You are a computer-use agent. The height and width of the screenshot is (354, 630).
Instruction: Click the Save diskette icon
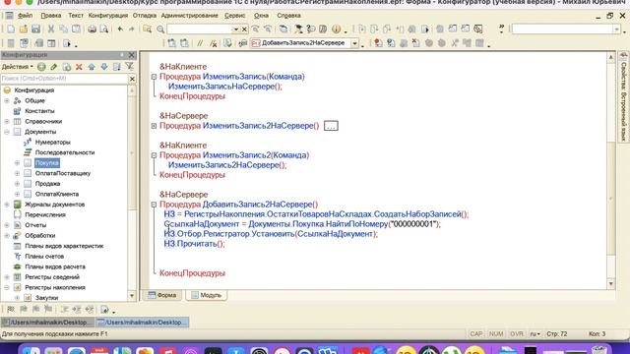click(35, 29)
